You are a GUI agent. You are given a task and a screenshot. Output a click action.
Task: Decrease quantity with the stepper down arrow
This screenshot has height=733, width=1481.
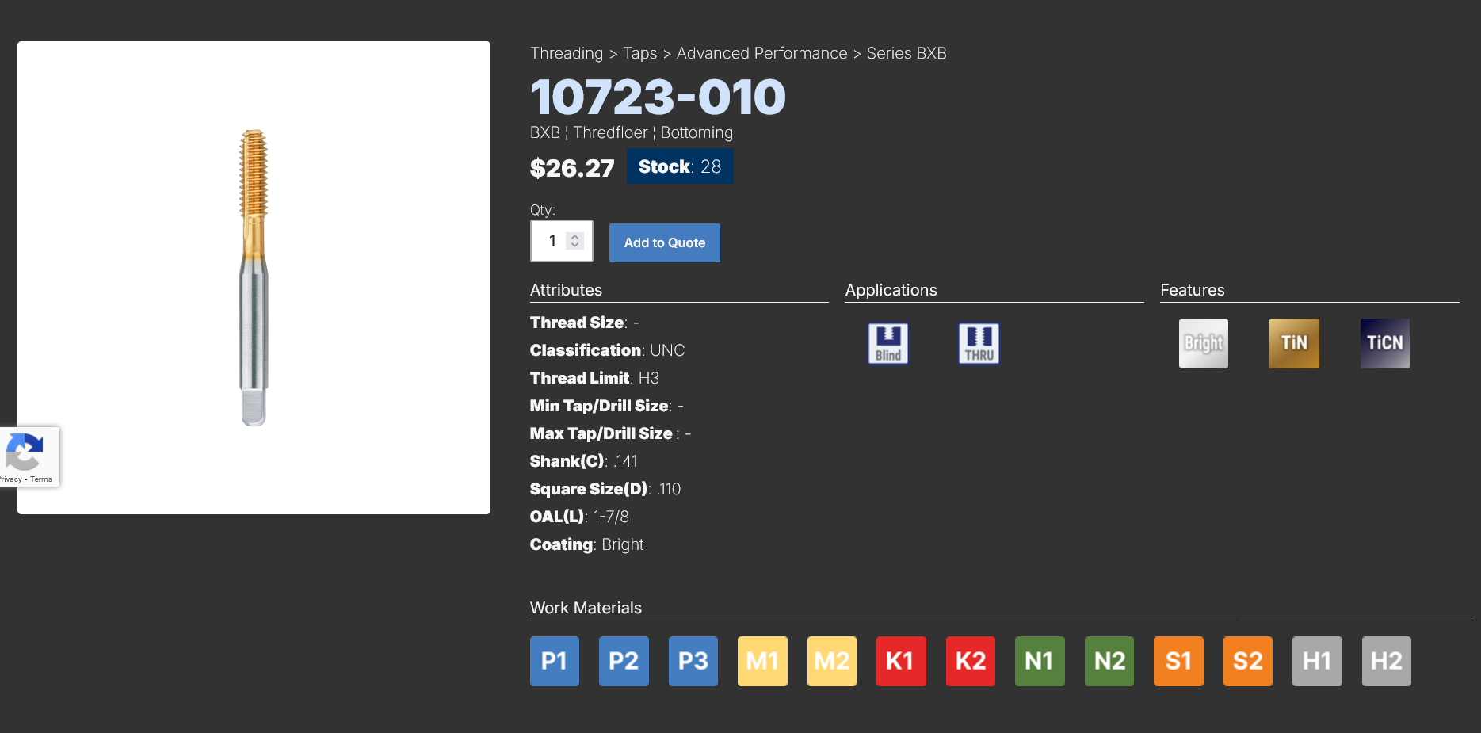coord(575,245)
